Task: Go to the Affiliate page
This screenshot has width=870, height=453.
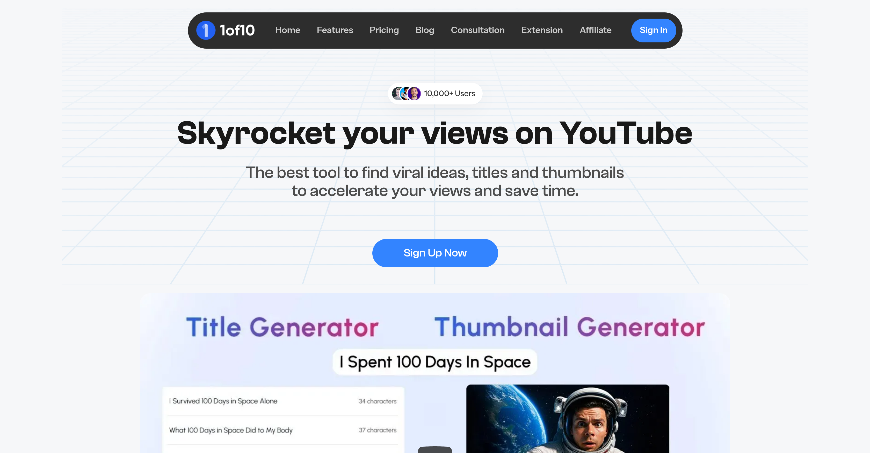Action: click(x=595, y=30)
